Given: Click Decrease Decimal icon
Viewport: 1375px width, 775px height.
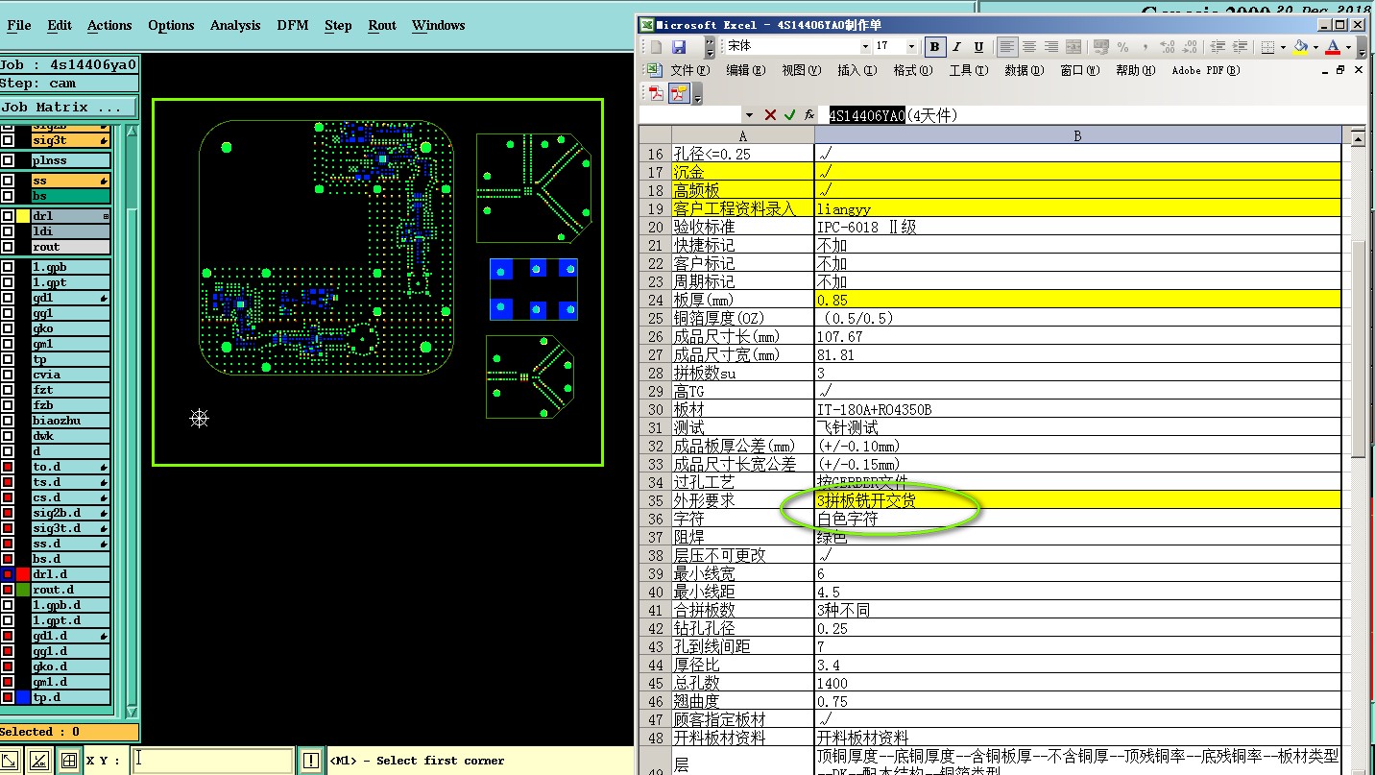Looking at the screenshot, I should click(x=1190, y=47).
